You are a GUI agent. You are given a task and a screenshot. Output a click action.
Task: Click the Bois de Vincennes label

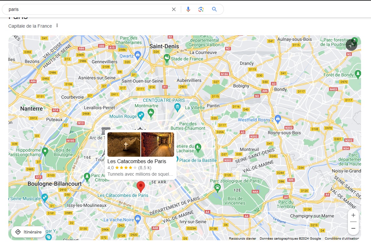tap(235, 201)
